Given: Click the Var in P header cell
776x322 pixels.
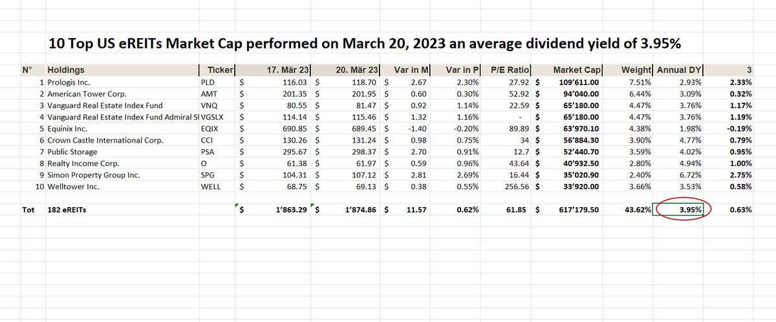Looking at the screenshot, I should (x=462, y=70).
